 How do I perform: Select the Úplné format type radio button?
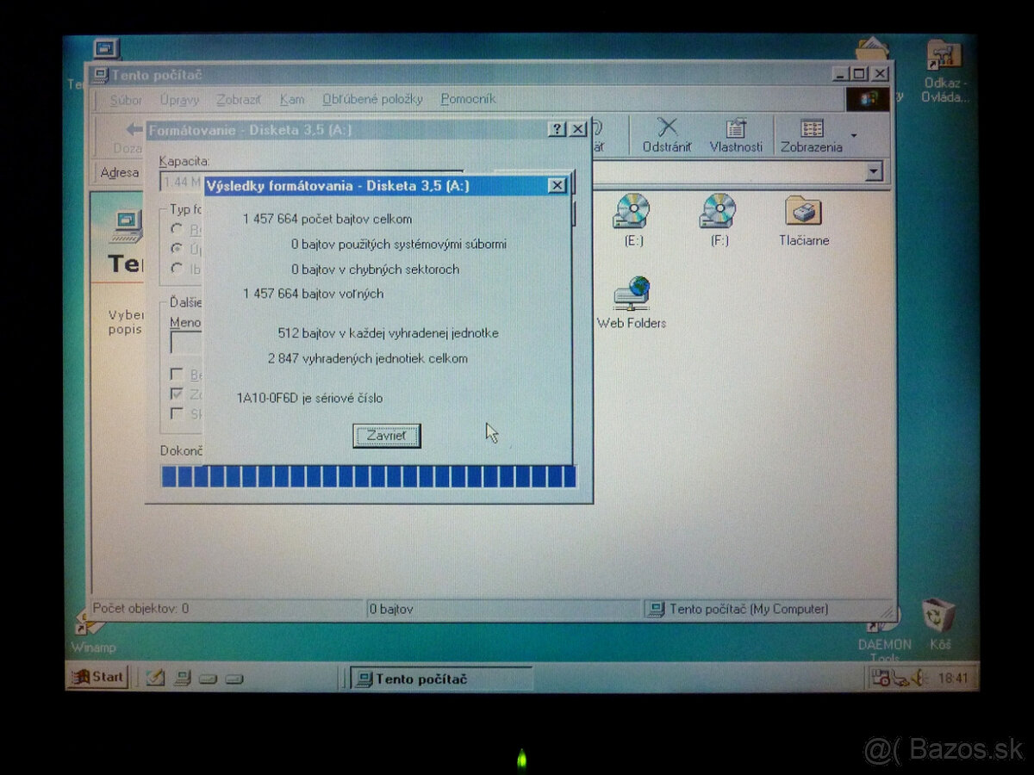click(x=178, y=248)
